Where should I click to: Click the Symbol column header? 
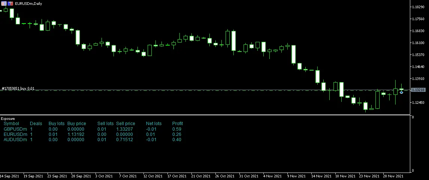pyautogui.click(x=11, y=124)
